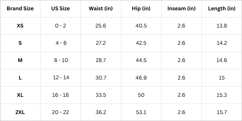
Task: Select the XL brand size cell
Action: 20,95
